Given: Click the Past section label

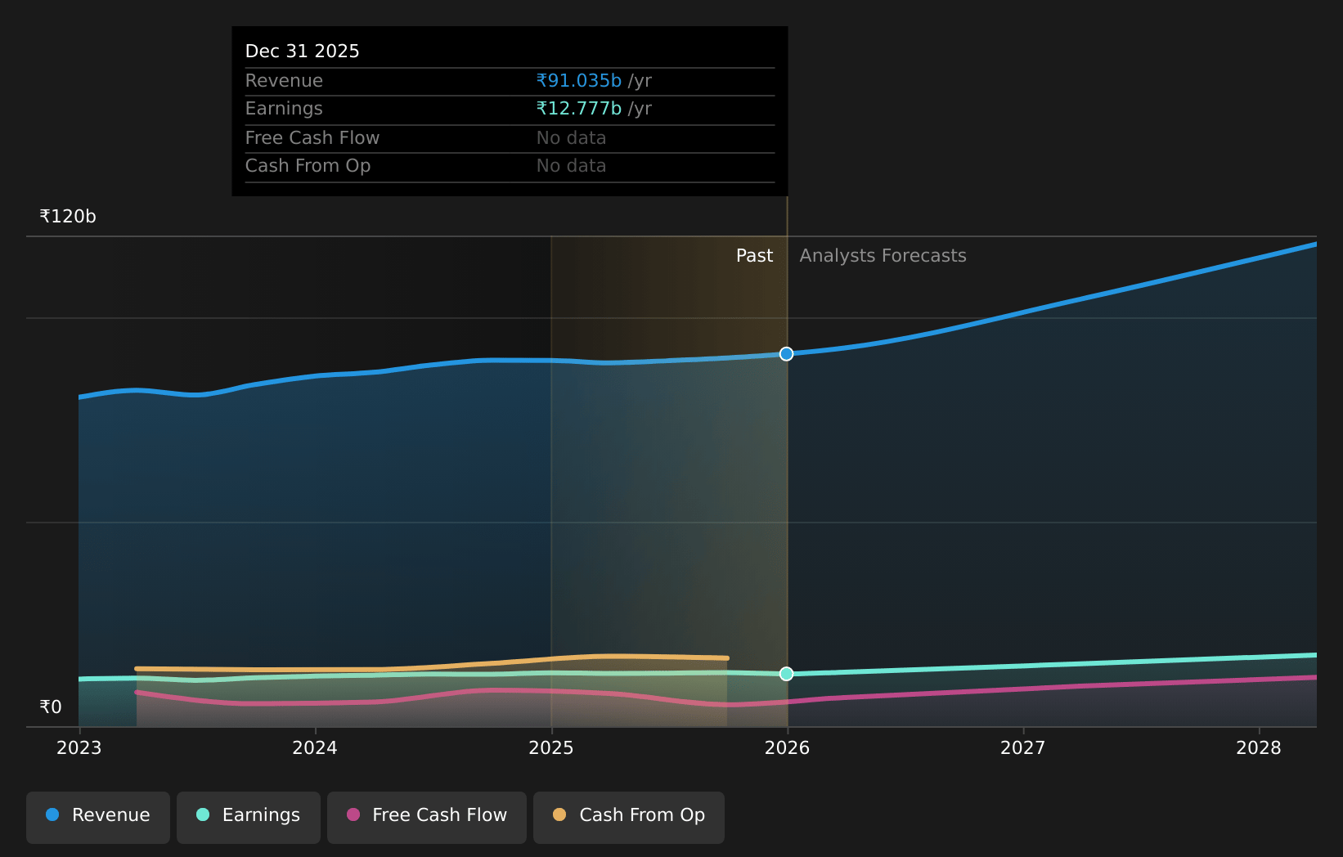Looking at the screenshot, I should click(x=753, y=256).
